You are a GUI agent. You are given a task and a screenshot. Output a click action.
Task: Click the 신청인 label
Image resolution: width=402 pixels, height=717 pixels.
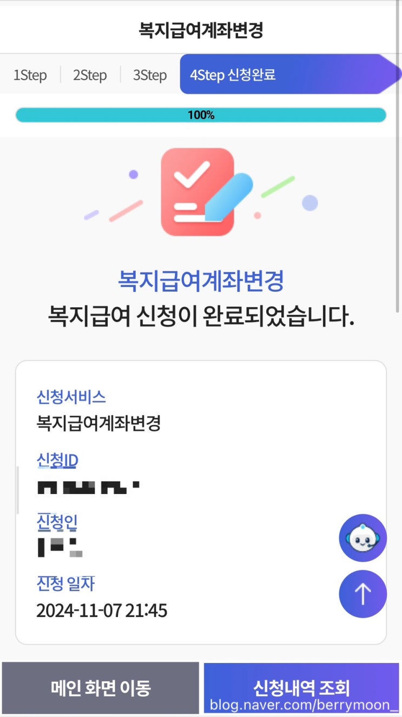[x=57, y=522]
